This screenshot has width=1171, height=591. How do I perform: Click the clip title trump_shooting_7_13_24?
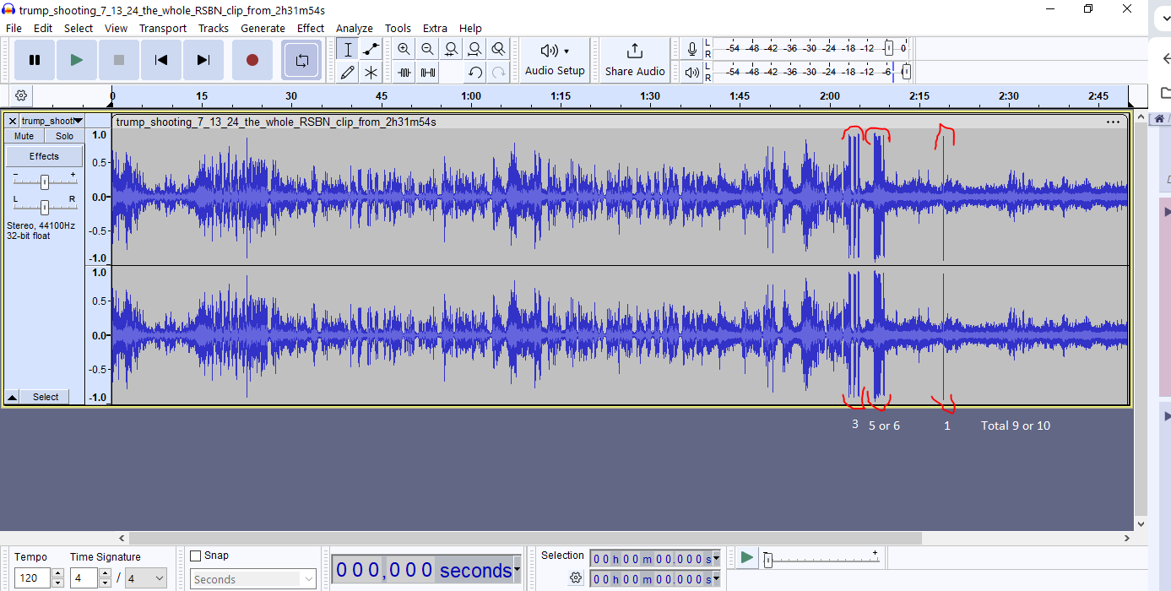tap(276, 122)
